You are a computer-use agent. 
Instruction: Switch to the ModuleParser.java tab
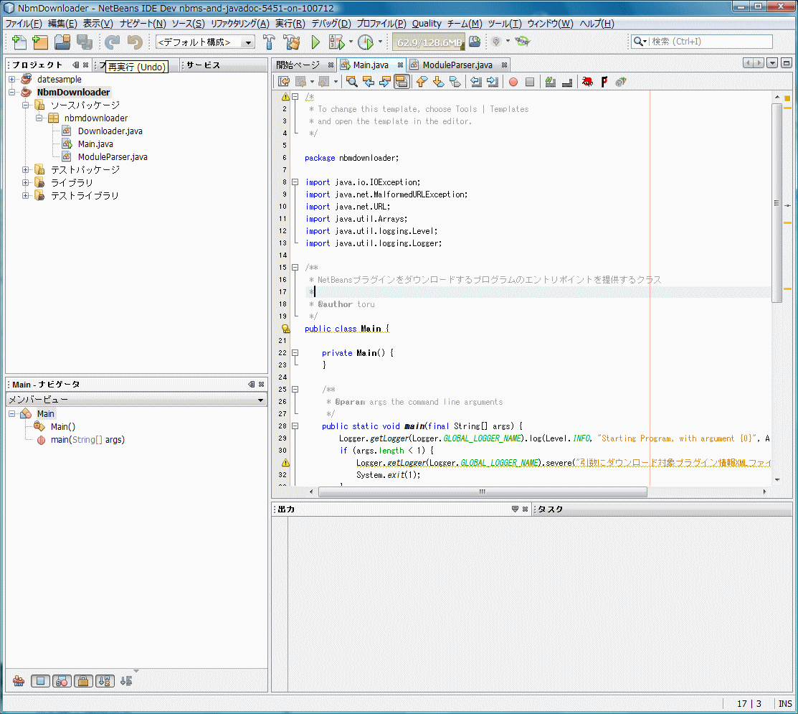pos(457,65)
